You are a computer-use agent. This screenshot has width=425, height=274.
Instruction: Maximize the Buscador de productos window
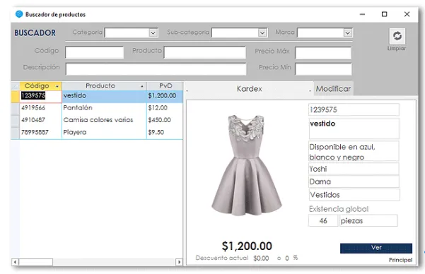pyautogui.click(x=384, y=14)
